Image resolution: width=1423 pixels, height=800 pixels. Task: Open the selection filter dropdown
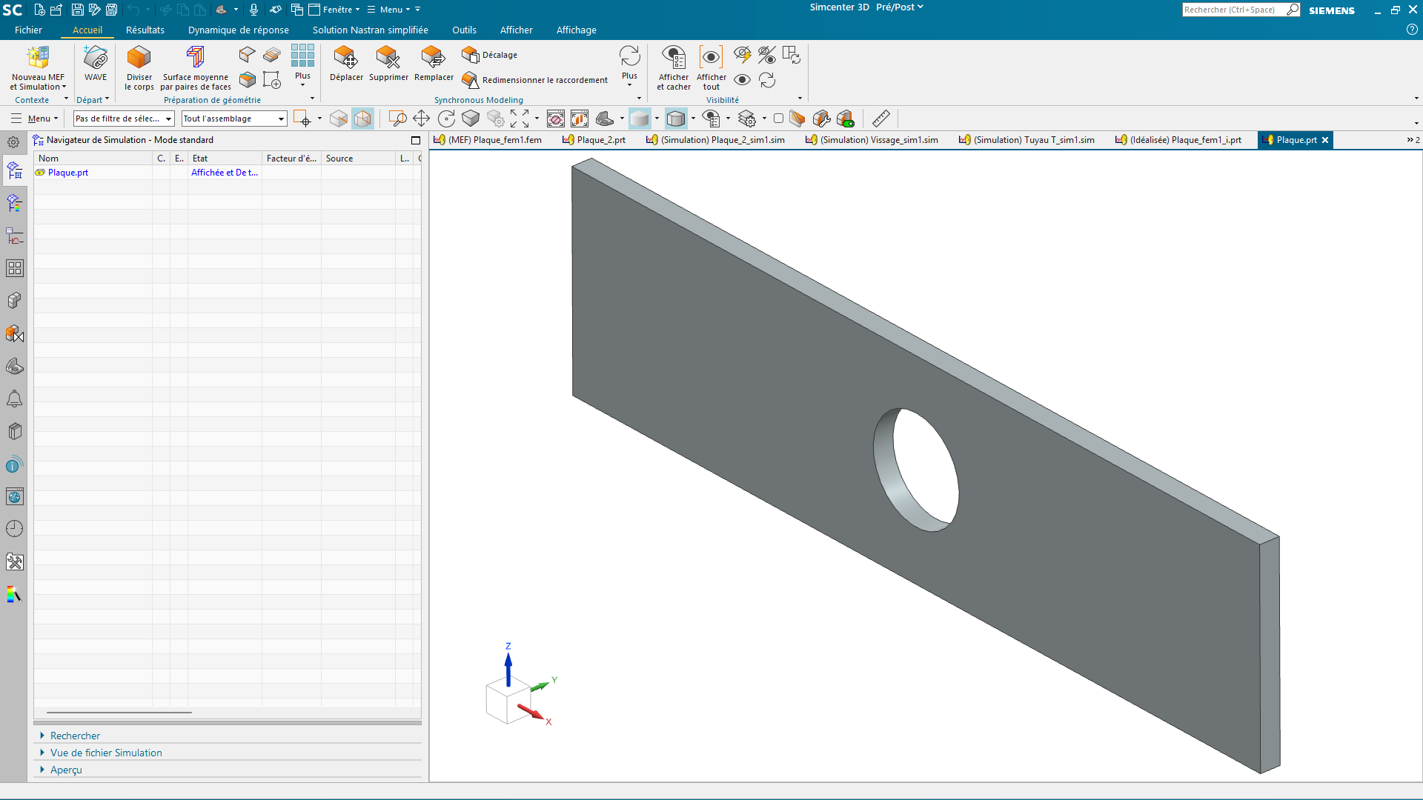pyautogui.click(x=124, y=119)
